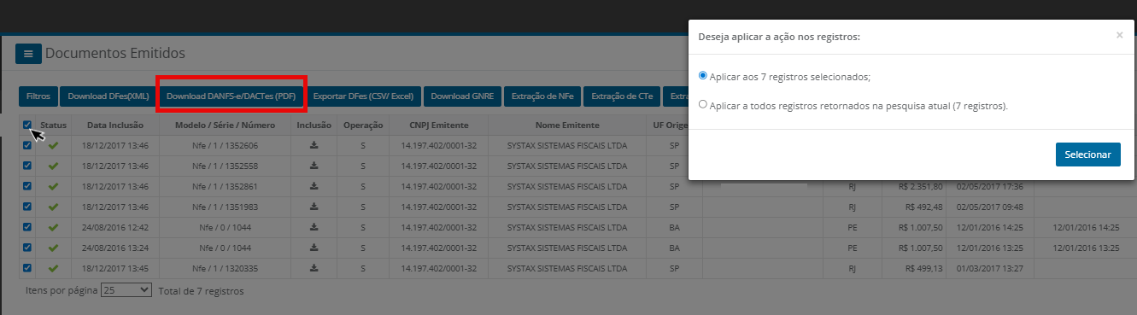
Task: Click Inclusão download icon in row 24/08/2016 13:24
Action: [314, 248]
